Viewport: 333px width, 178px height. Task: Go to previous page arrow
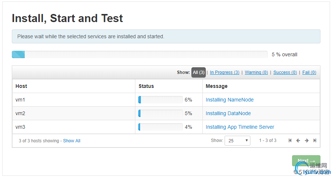(298, 140)
